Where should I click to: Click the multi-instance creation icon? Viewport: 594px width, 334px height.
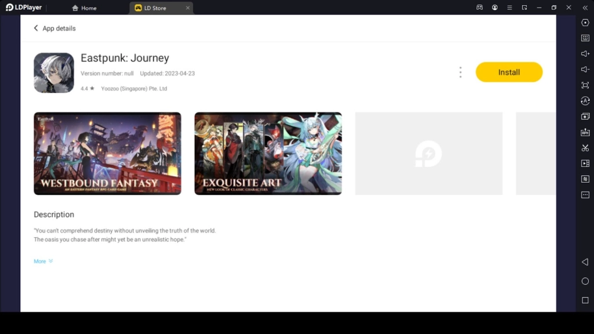(x=585, y=117)
